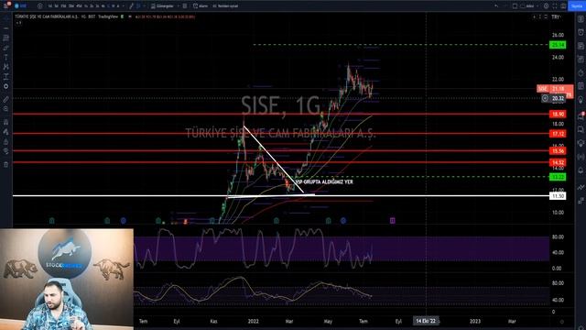
Task: Toggle hide all drawings eye icon
Action: click(6, 151)
